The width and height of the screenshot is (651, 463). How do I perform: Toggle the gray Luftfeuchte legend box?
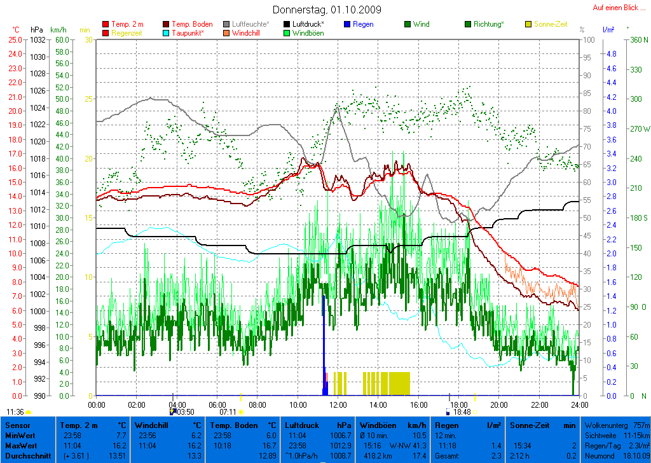tap(227, 25)
